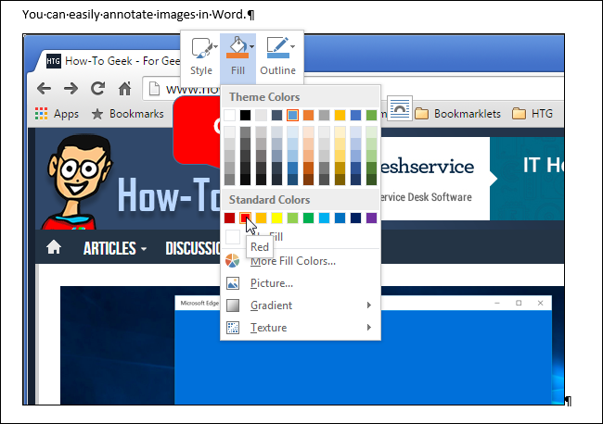603x424 pixels.
Task: Click the color wheel icon for More Fill Colors
Action: pos(233,261)
